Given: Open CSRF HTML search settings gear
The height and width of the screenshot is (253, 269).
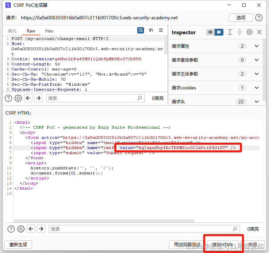Looking at the screenshot, I should coord(21,229).
